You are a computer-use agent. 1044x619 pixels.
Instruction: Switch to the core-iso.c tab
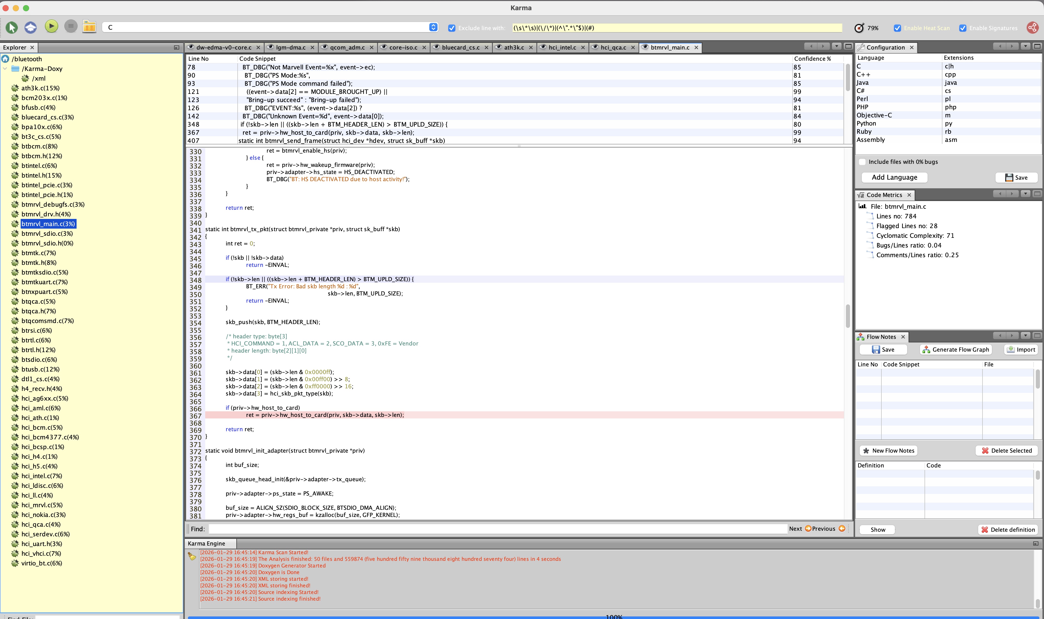403,47
